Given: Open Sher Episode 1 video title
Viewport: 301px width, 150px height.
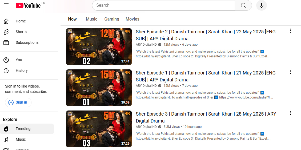Looking at the screenshot, I should [206, 76].
